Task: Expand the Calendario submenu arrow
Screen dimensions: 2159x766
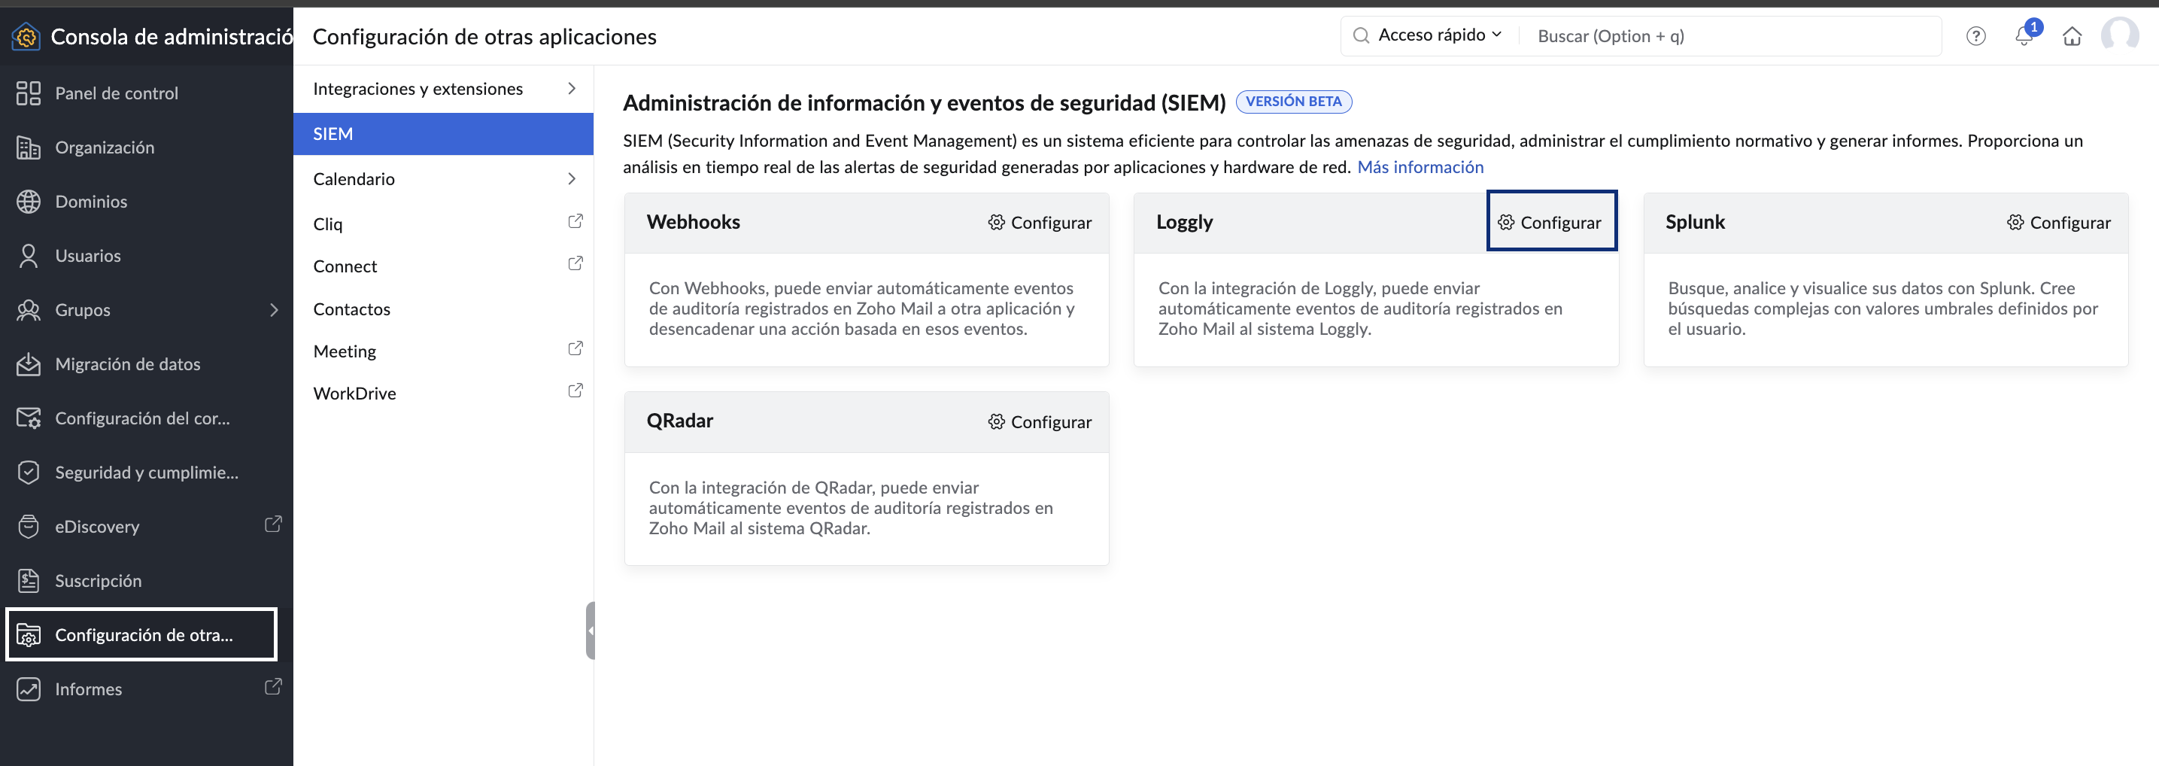Action: click(x=572, y=178)
